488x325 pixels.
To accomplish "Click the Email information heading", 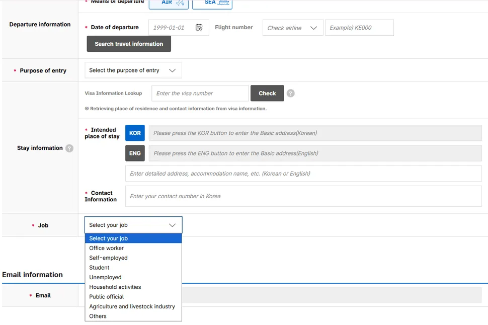I will (32, 275).
